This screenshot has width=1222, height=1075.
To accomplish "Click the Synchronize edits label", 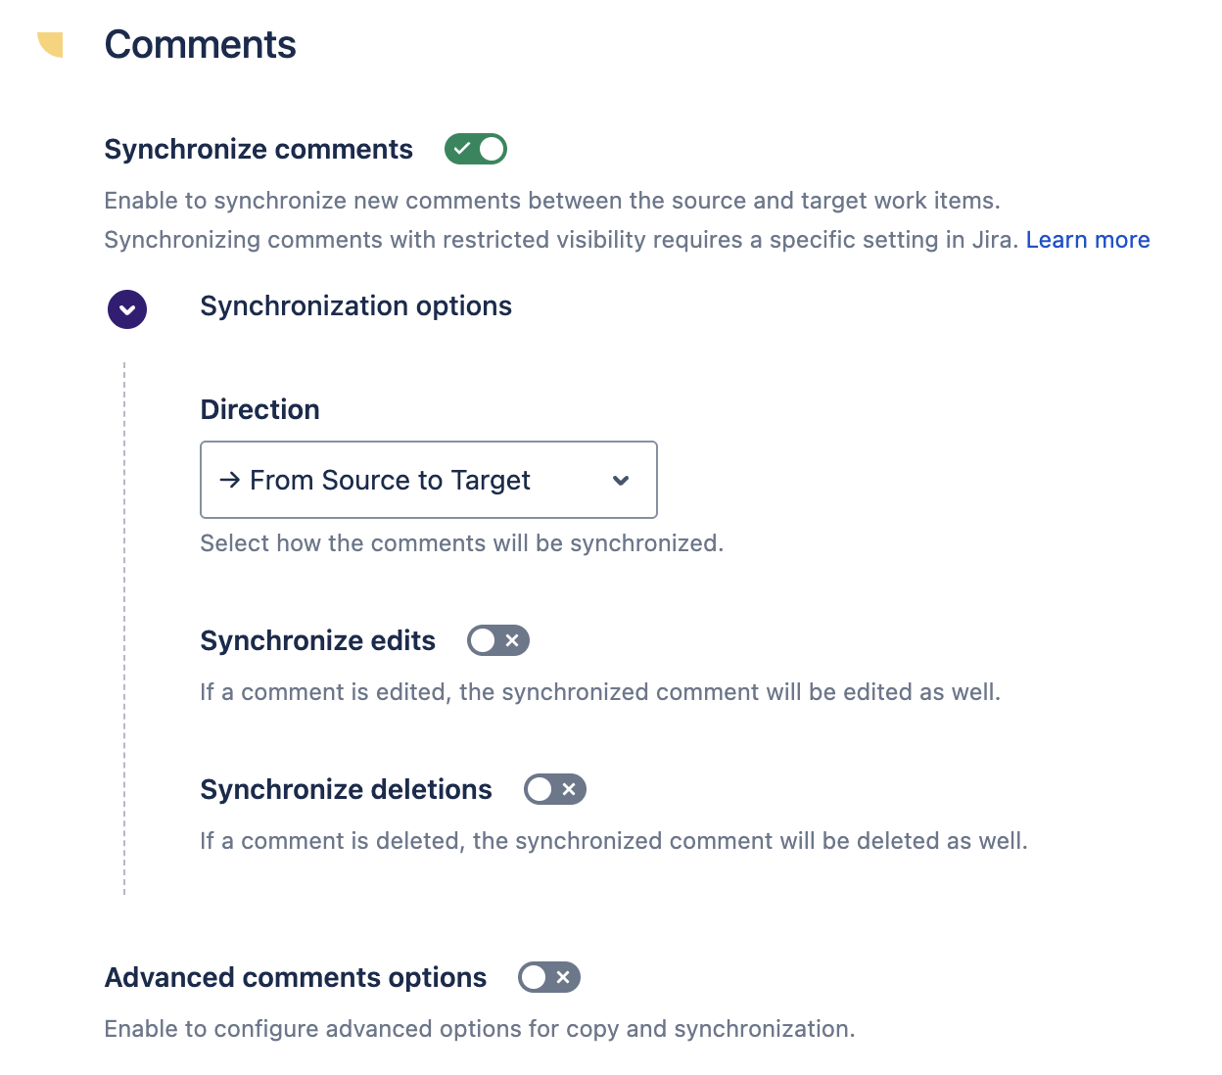I will [318, 640].
